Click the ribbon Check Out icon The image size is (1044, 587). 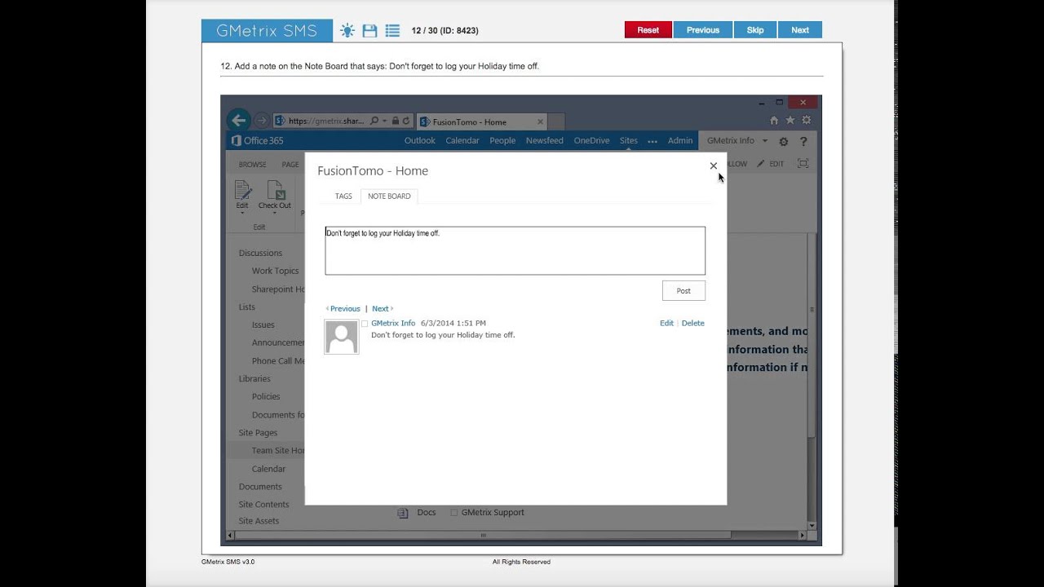[x=276, y=190]
